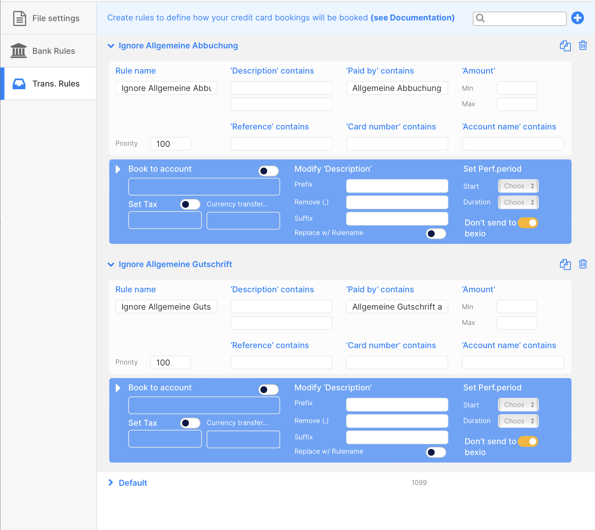This screenshot has height=530, width=595.
Task: Click Priority field in Abbuchung rule
Action: (170, 144)
